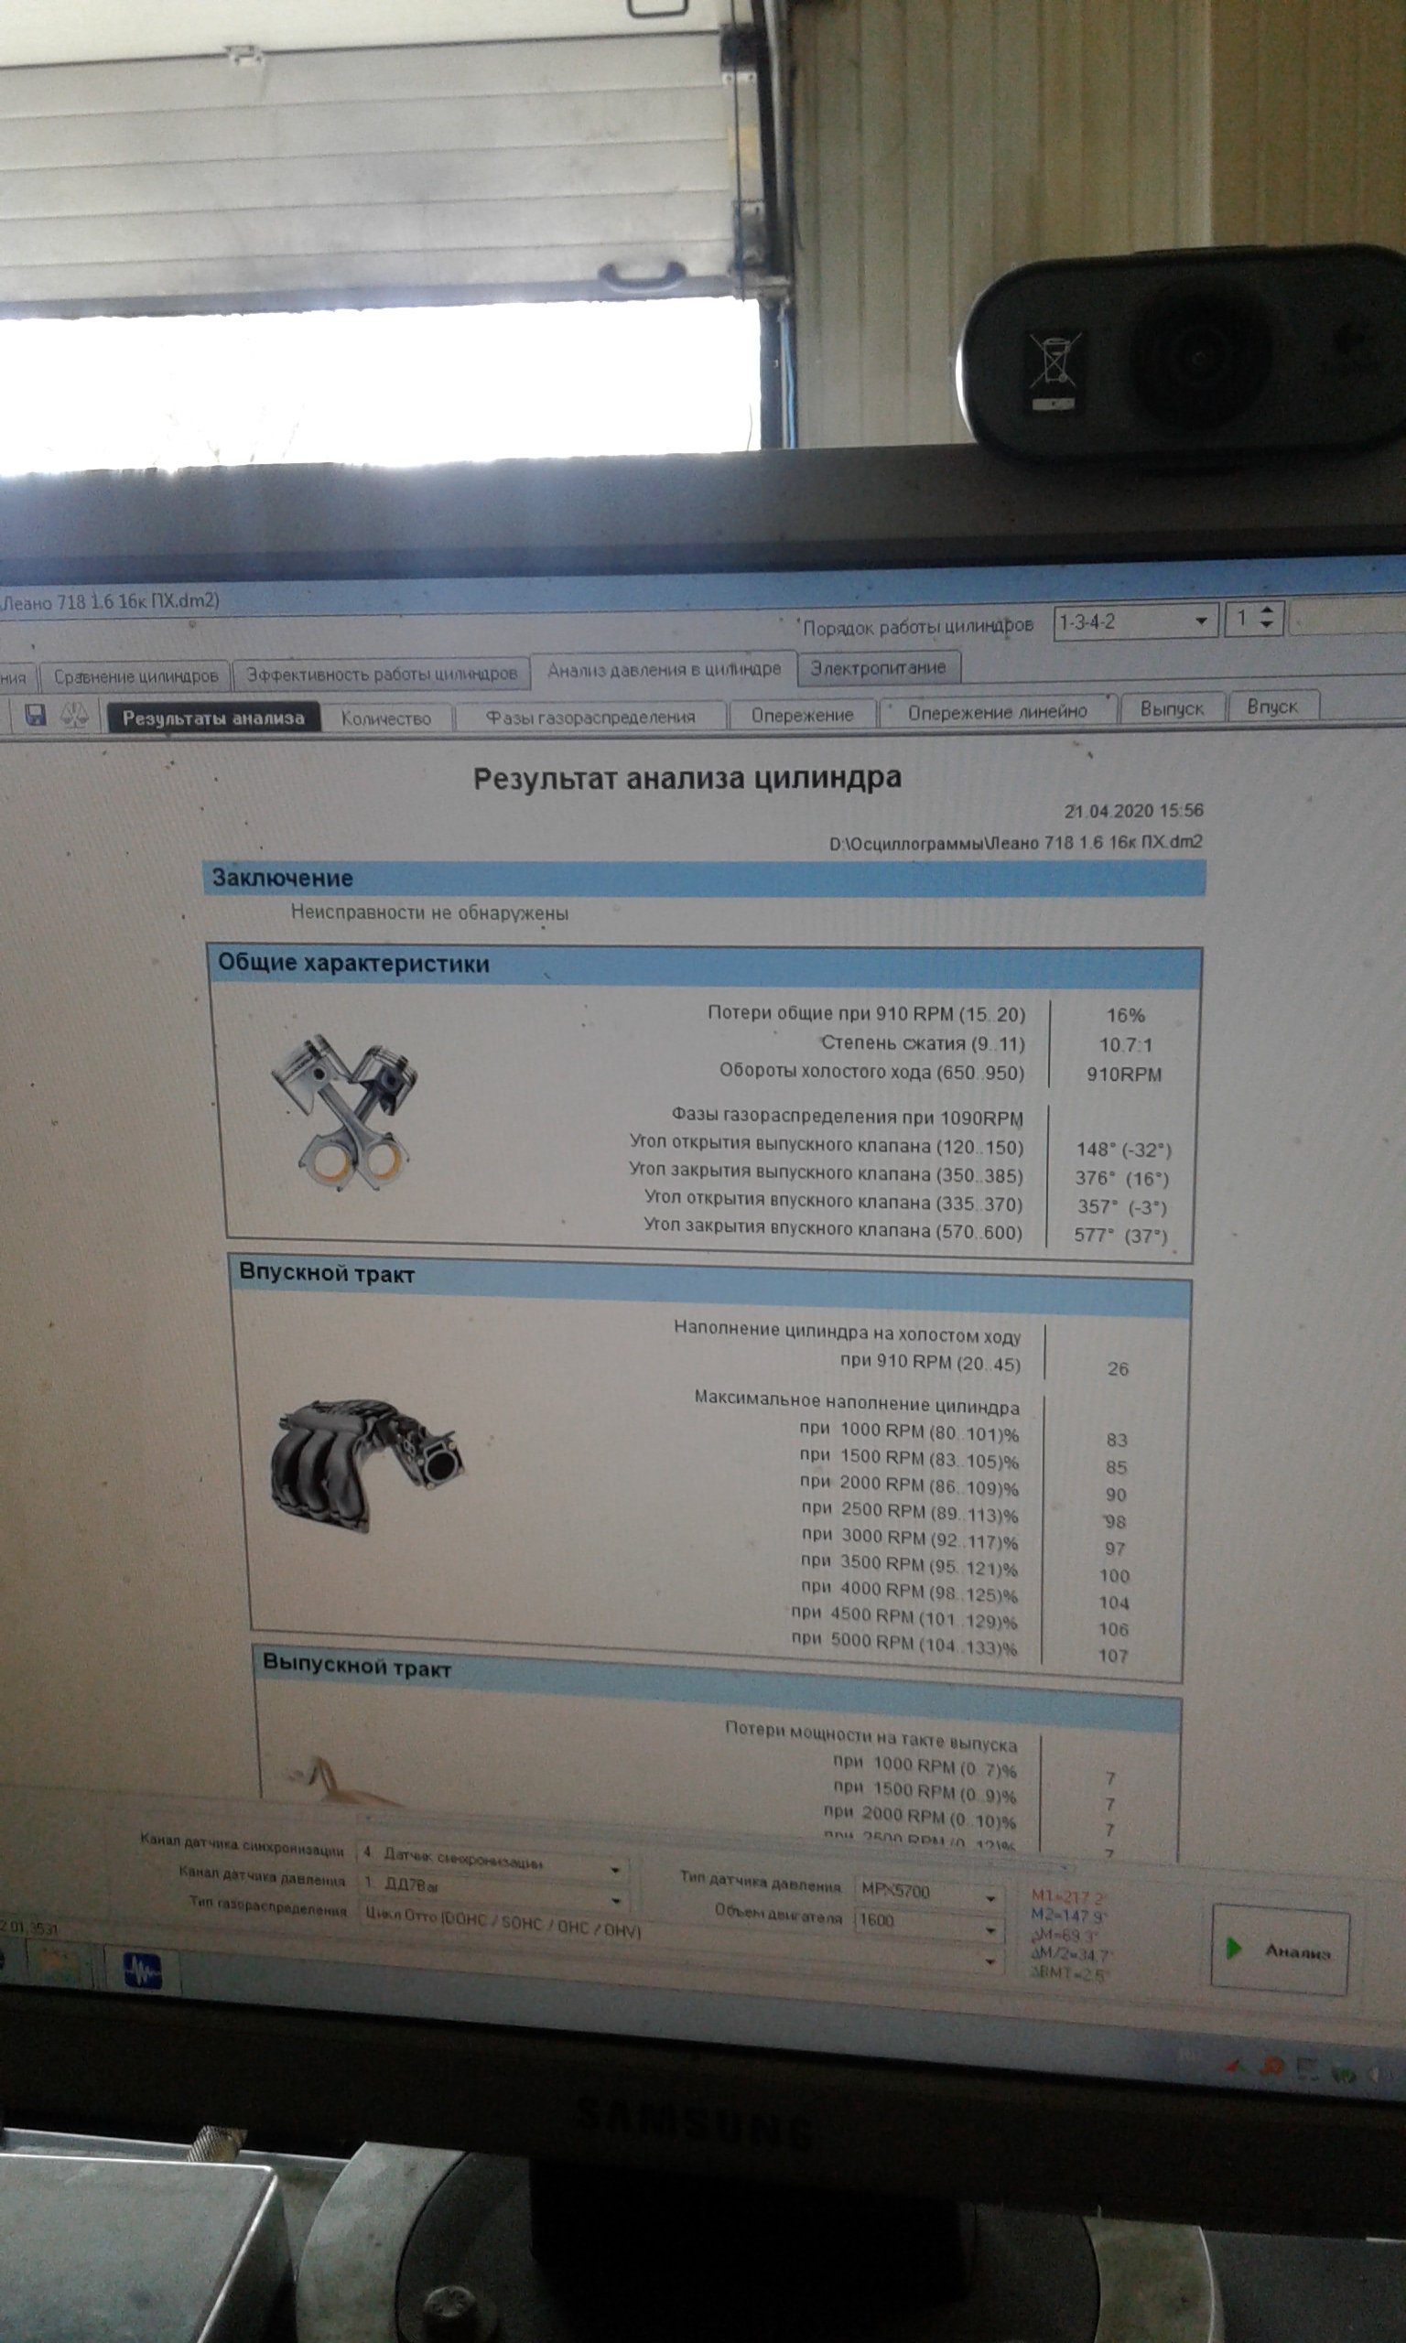Switch to the Электропитание tab
1406x2343 pixels.
tap(877, 668)
